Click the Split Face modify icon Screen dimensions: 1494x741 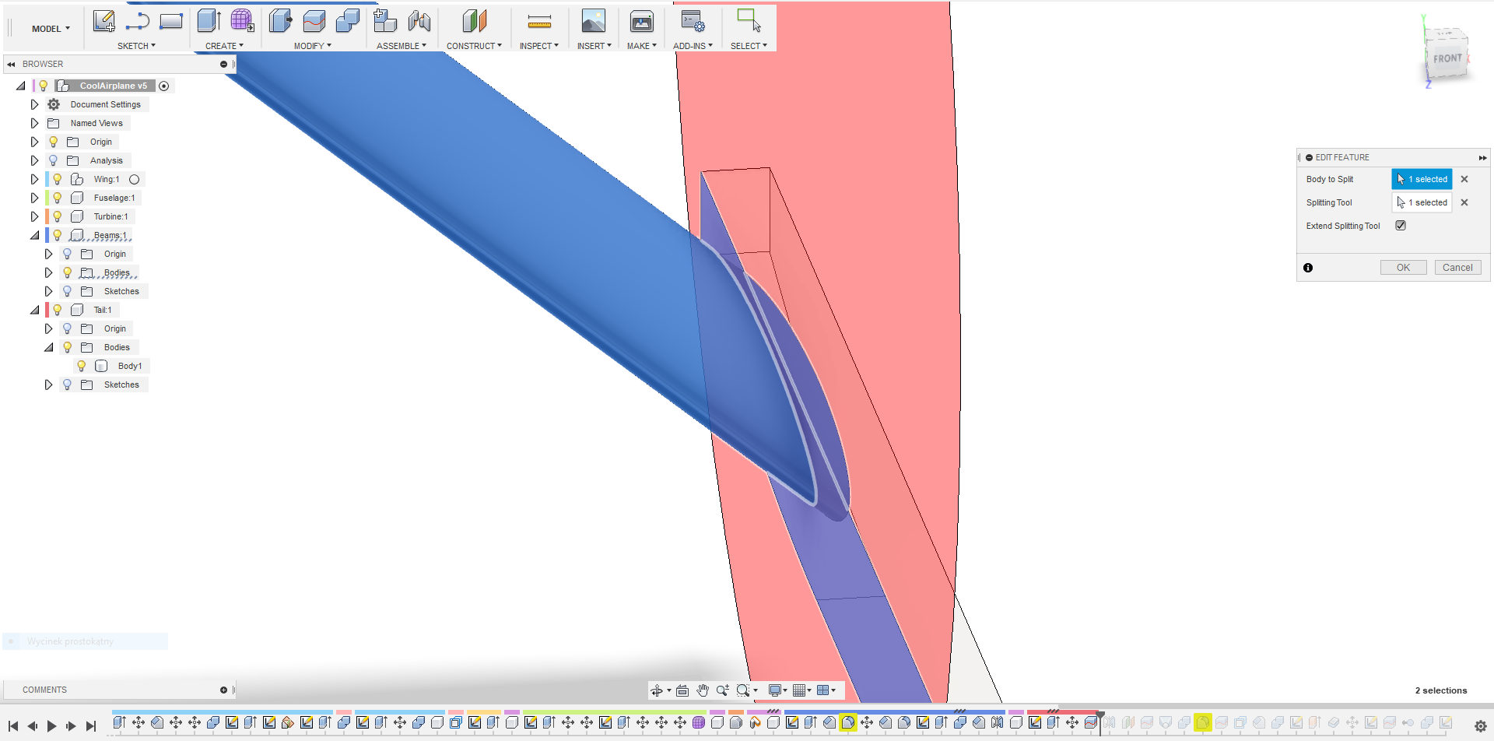(314, 21)
